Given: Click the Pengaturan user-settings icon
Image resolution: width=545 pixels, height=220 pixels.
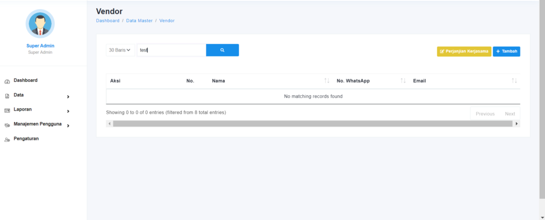Looking at the screenshot, I should click(7, 140).
